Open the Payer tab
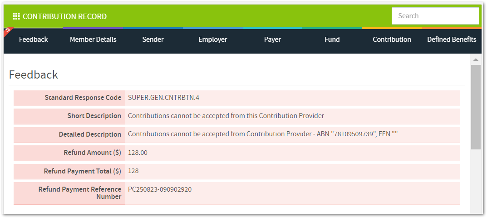This screenshot has width=487, height=218. click(x=272, y=40)
